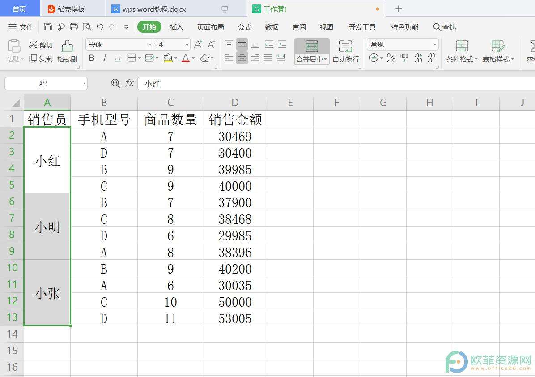Screen dimensions: 535x377
Task: Toggle middle vertical alignment
Action: tap(242, 44)
